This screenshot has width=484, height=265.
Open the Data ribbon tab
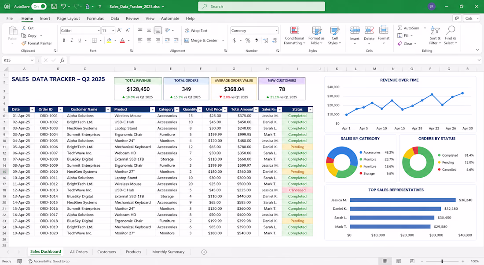(115, 18)
